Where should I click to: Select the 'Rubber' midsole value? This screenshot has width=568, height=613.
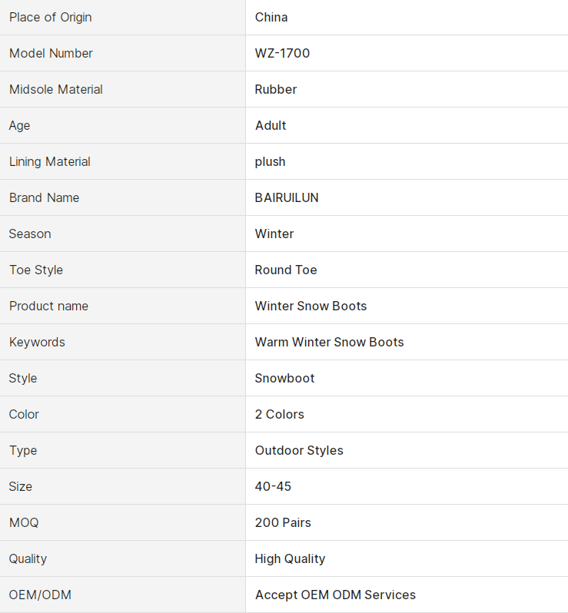pos(276,89)
